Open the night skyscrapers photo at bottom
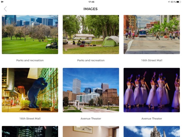The image size is (182, 137). tap(30, 131)
